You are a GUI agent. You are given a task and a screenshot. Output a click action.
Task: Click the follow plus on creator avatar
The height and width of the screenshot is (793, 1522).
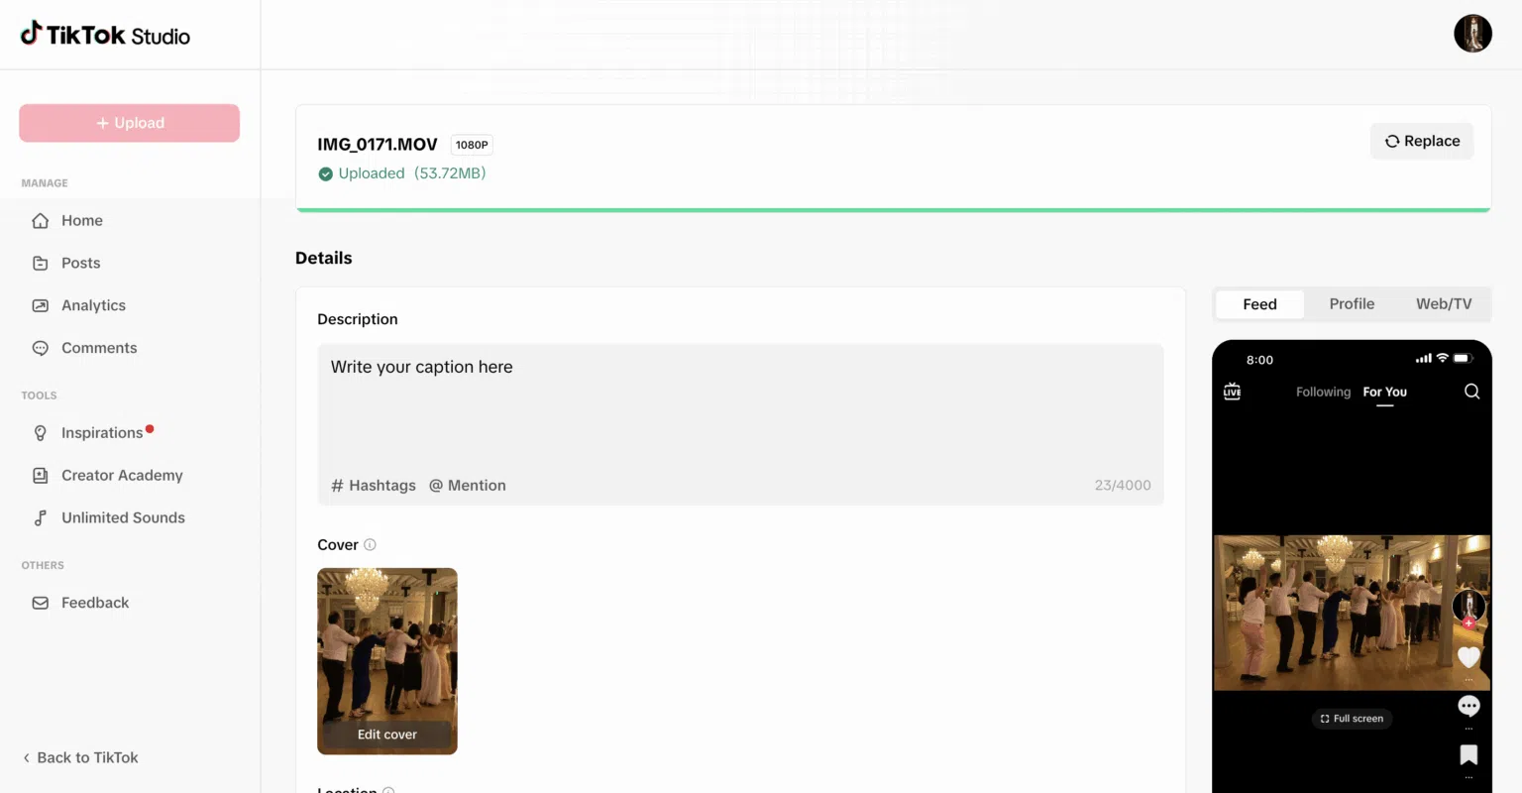coord(1468,623)
